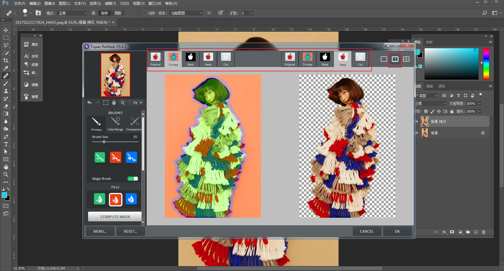Viewport: 504px width, 271px height.
Task: Select the Eyedropper tool
Action: coord(6,68)
